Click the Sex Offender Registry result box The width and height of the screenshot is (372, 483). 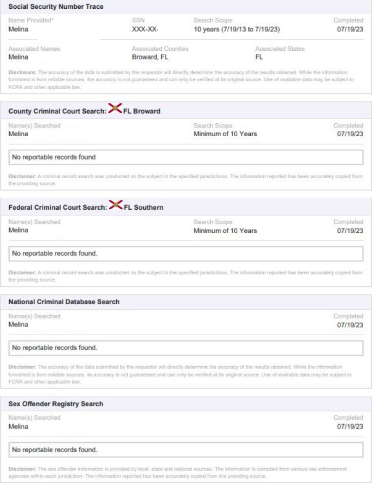[186, 450]
